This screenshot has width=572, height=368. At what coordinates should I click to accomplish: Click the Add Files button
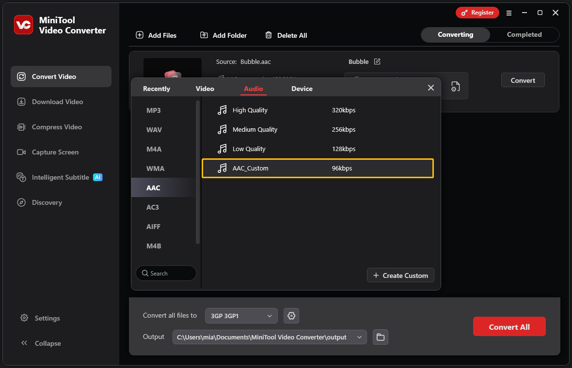tap(156, 35)
